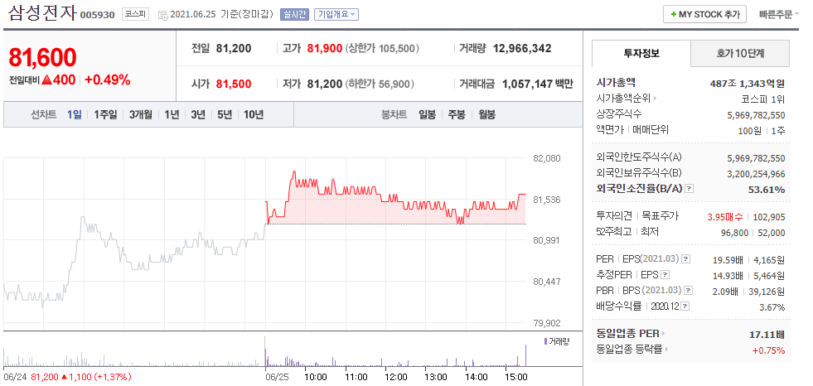
Task: Click the 코스피 market badge
Action: pyautogui.click(x=135, y=15)
